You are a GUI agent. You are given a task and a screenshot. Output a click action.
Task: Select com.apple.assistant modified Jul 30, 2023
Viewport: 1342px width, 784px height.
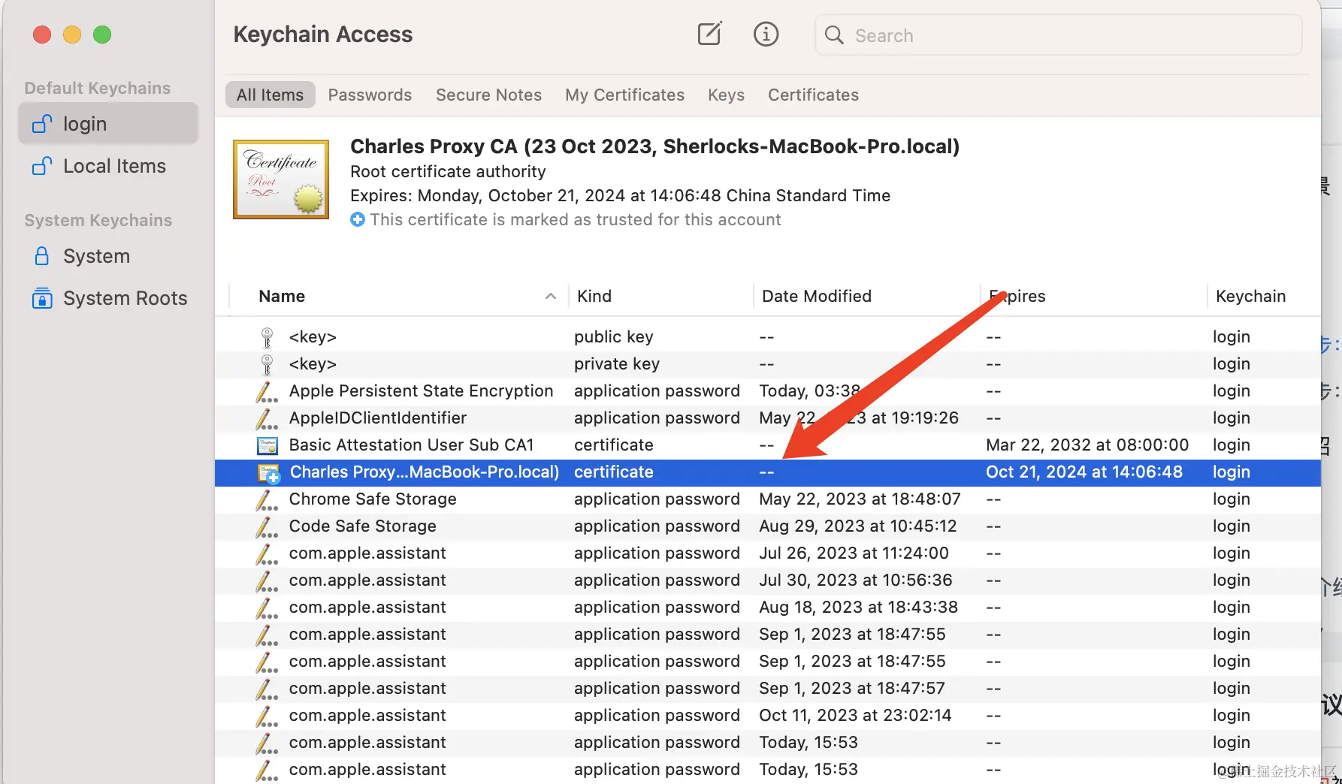coord(768,580)
